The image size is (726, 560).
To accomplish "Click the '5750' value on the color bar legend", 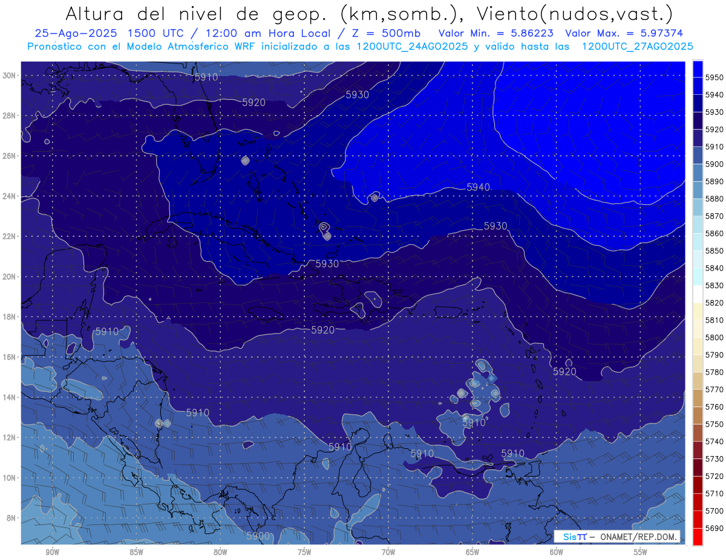I will pyautogui.click(x=715, y=424).
